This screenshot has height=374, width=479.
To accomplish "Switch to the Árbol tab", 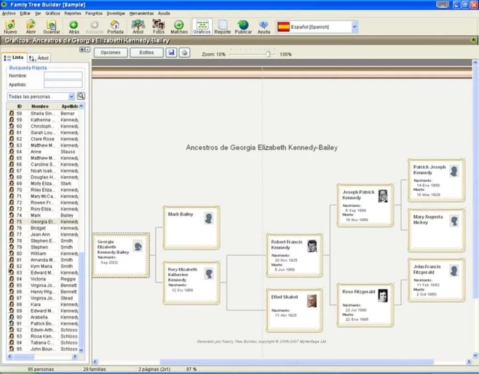I will pos(39,58).
